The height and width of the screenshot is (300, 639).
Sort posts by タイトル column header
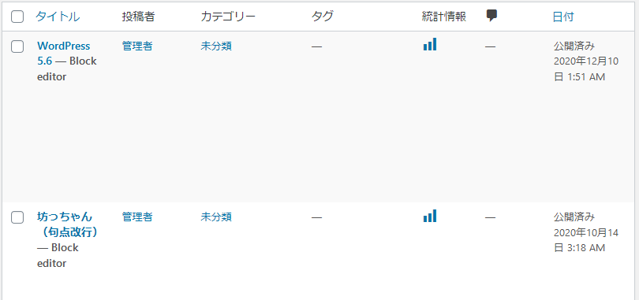click(58, 17)
